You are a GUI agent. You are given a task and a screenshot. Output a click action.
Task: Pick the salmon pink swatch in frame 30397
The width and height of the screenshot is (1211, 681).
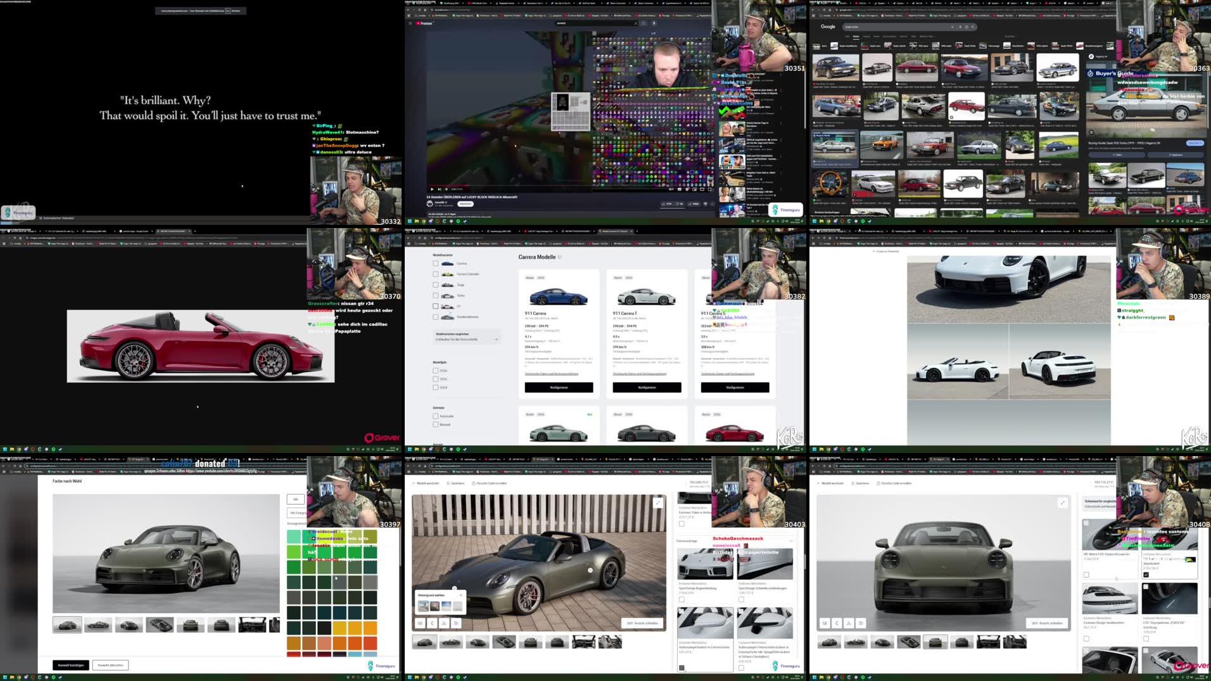[324, 644]
